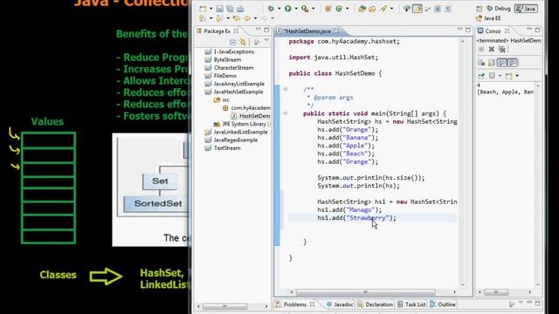Switch to the Java perspective
Viewport: 559px width, 314px height.
pyautogui.click(x=526, y=9)
